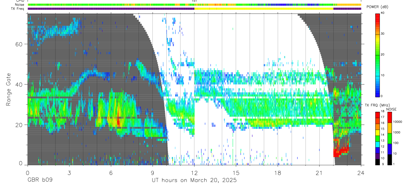Click the 12 label on the TX frequency scale
The height and width of the screenshot is (187, 406).
[383, 146]
